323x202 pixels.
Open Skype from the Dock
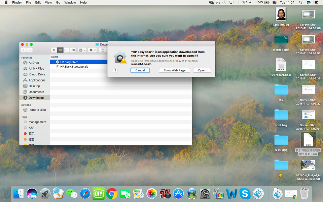click(x=245, y=194)
